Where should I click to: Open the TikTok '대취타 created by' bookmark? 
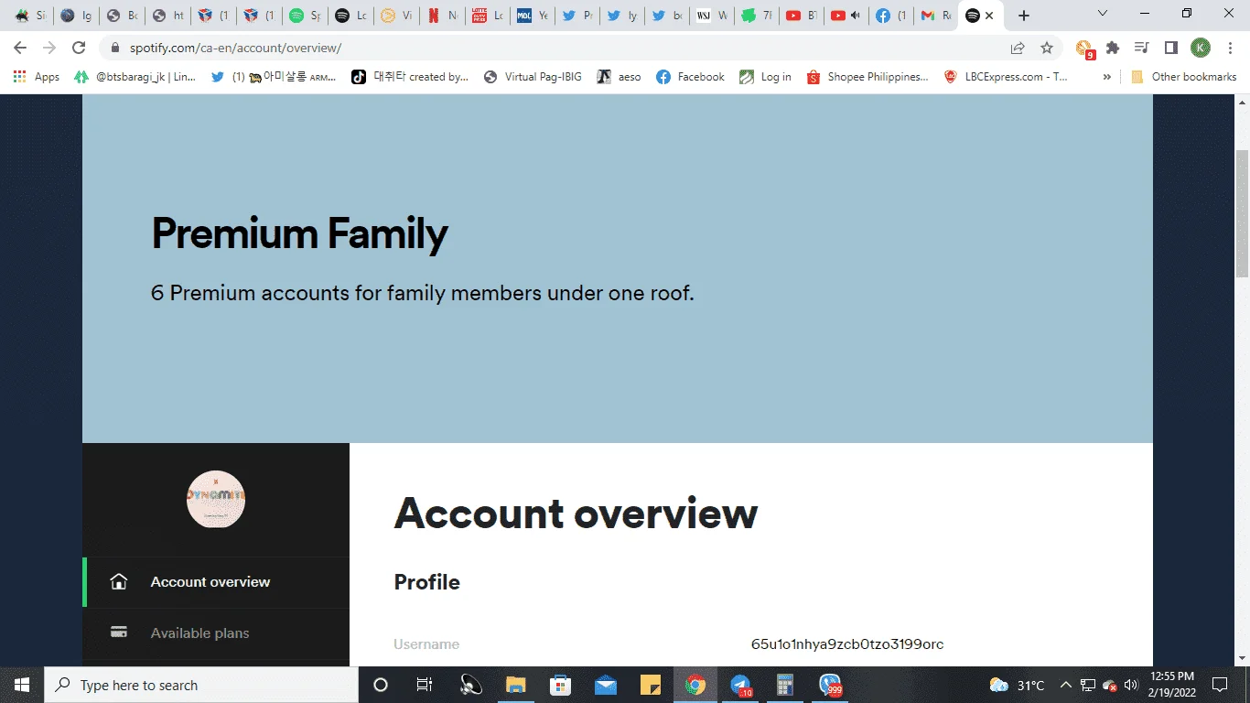[x=411, y=77]
